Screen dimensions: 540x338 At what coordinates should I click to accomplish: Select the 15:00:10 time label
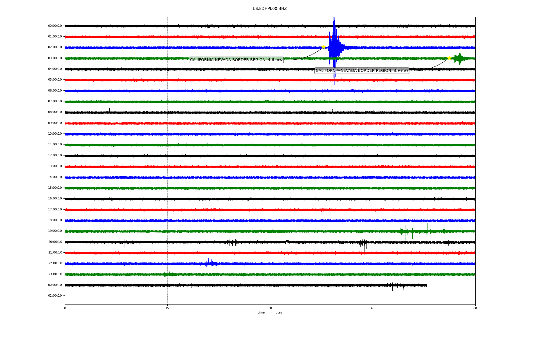point(55,188)
